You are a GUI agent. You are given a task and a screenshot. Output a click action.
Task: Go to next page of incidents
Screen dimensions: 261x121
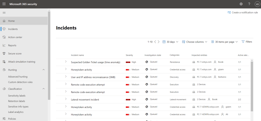coord(159,42)
